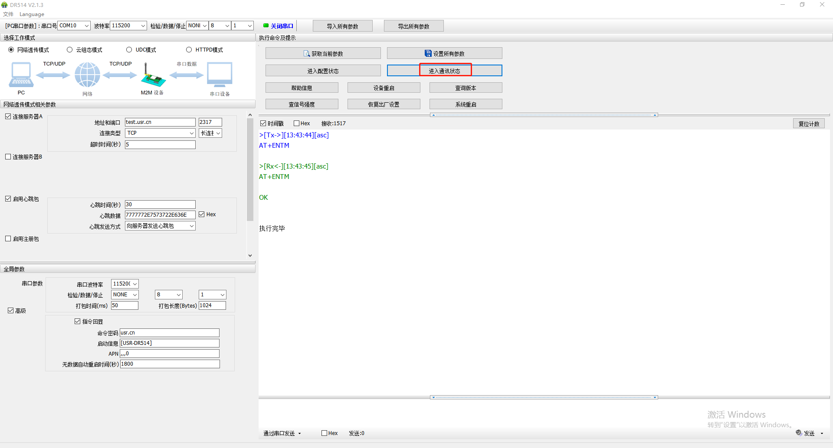833x448 pixels.
Task: Enable the connect server B checkbox
Action: (x=8, y=157)
